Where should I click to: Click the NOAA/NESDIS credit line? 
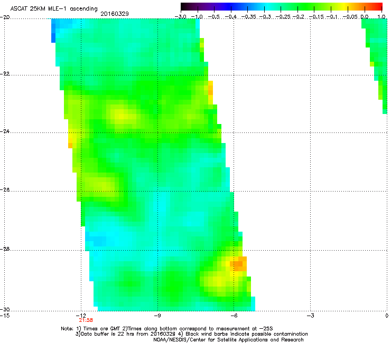tap(228, 340)
